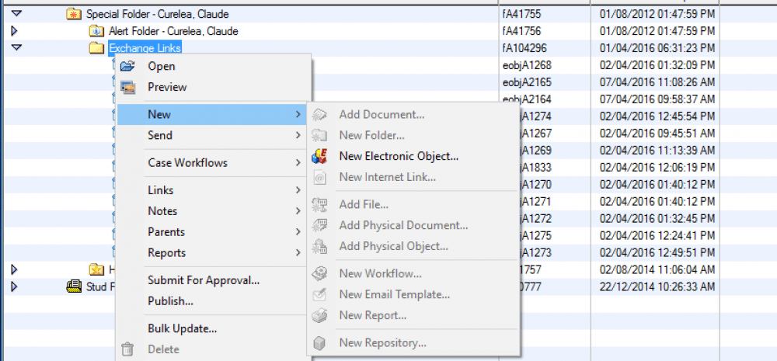
Task: Click the Delete trash bin icon
Action: pos(128,350)
